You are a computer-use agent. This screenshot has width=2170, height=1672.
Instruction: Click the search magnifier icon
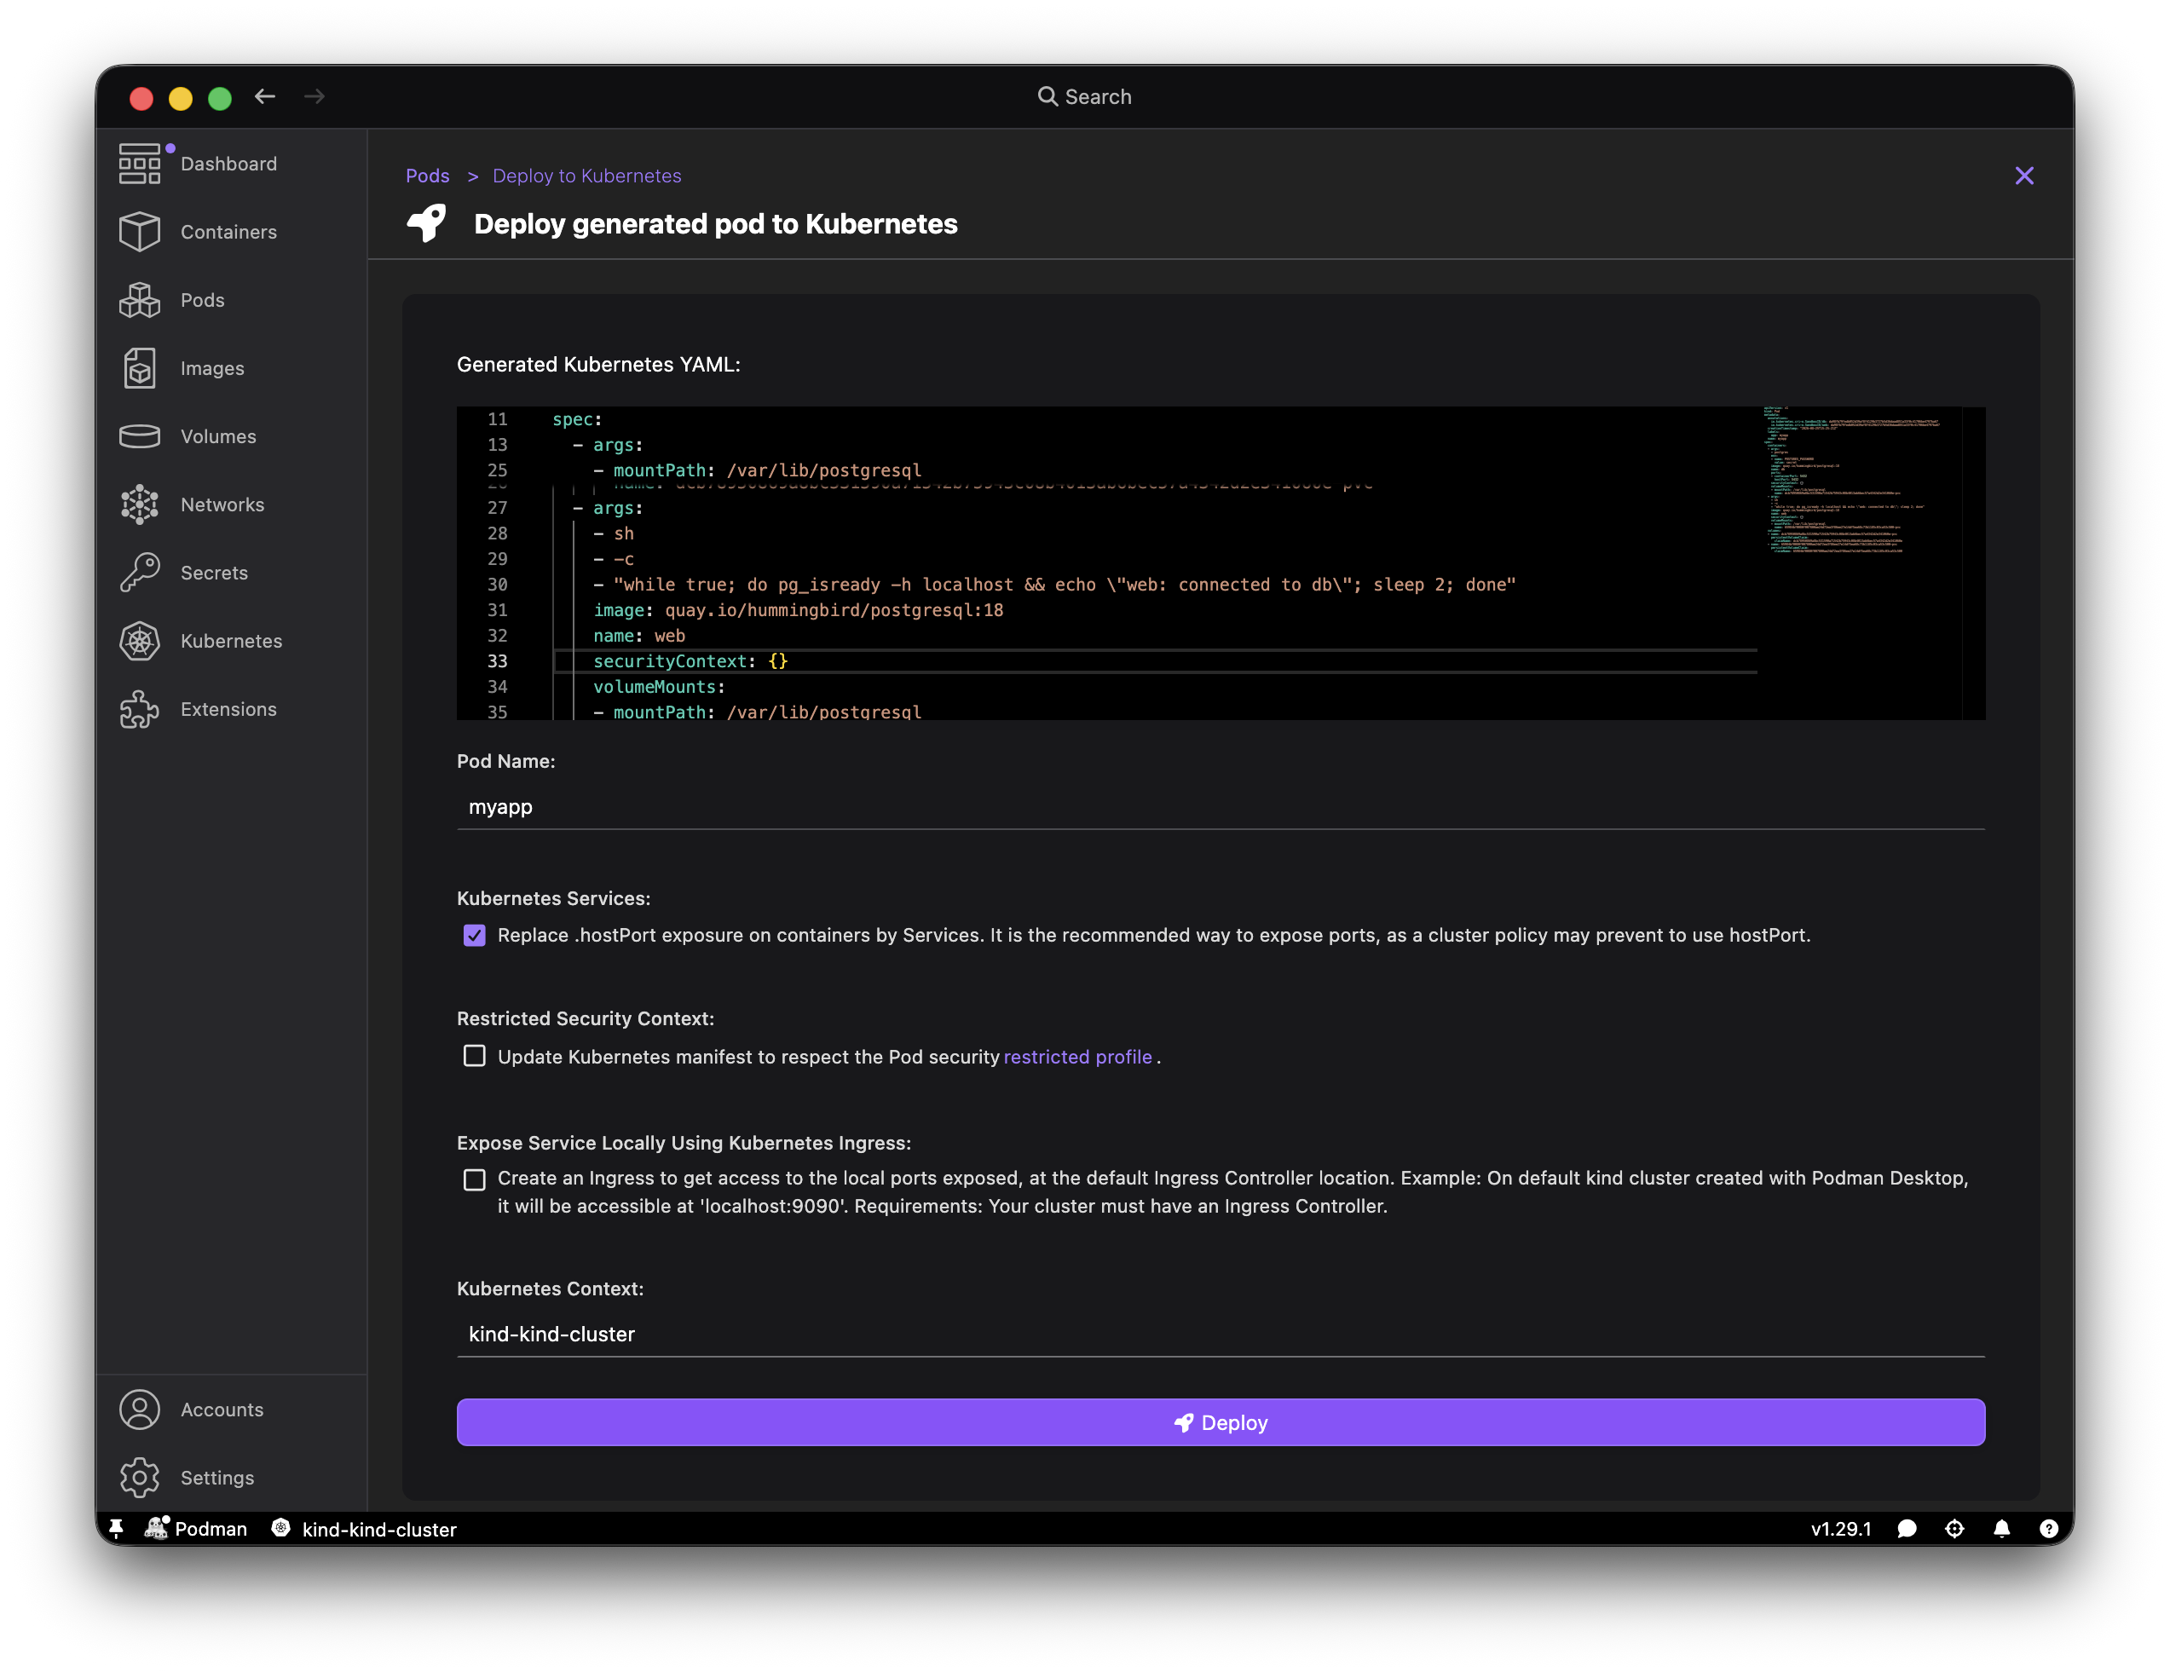pyautogui.click(x=1047, y=96)
